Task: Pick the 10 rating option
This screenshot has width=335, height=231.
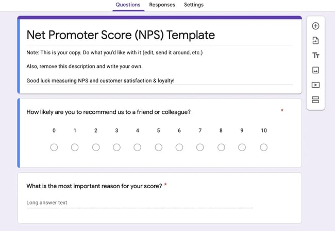Action: [263, 147]
